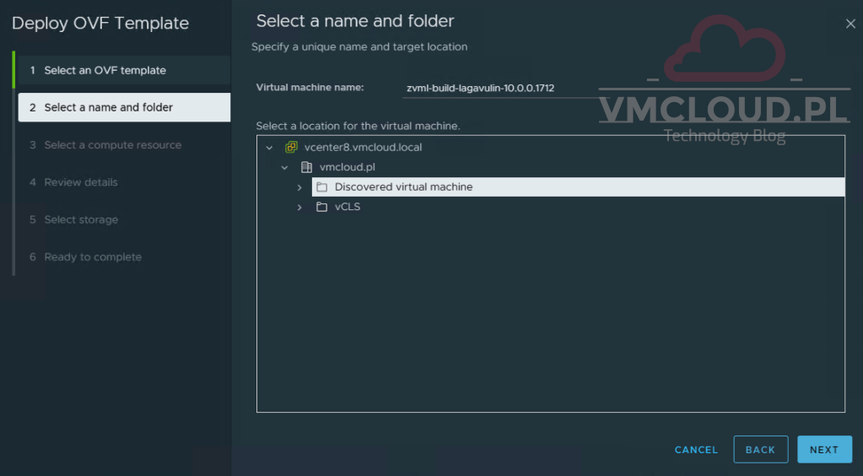Screen dimensions: 863x476
Task: Click the datacenter icon beside vmcloud.pl
Action: (x=306, y=167)
